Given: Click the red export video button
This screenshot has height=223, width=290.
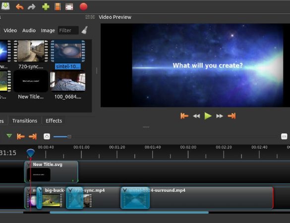Looking at the screenshot, I should pyautogui.click(x=83, y=6).
